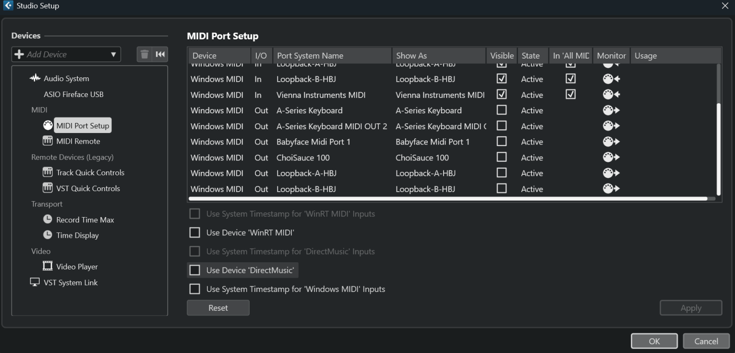Enable Use Device 'DirectMusic' checkbox
Screen dimensions: 735x353
pyautogui.click(x=194, y=270)
